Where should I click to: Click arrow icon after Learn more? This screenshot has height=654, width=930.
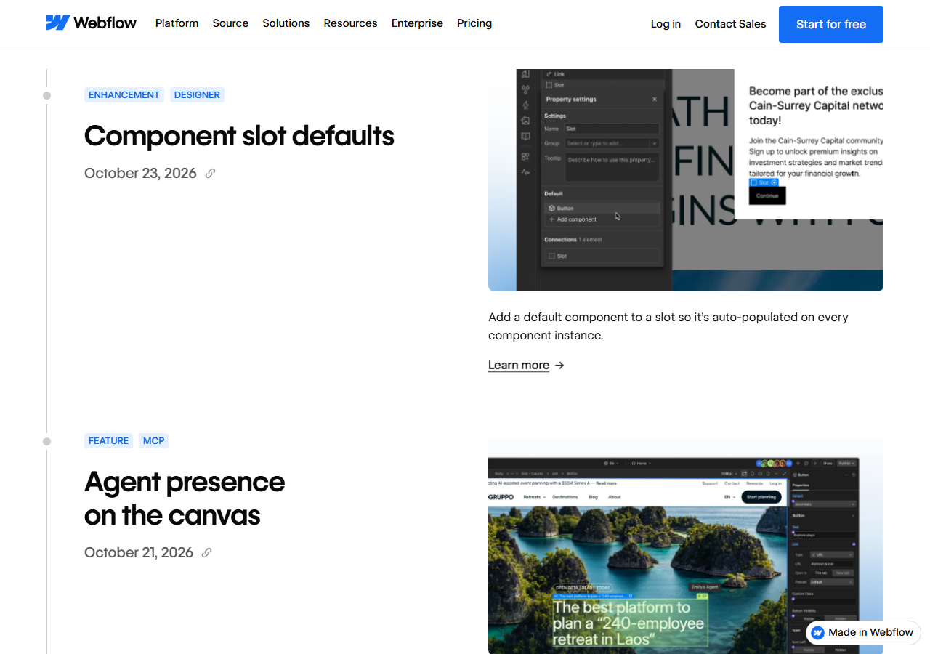pyautogui.click(x=559, y=366)
